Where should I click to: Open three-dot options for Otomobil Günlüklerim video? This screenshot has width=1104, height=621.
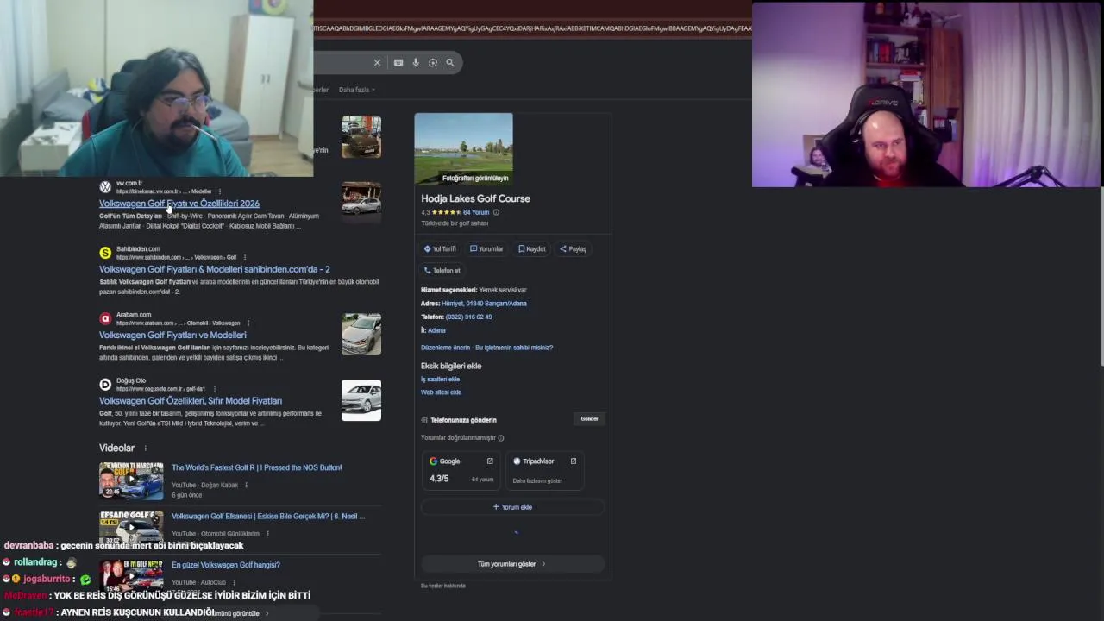click(x=268, y=533)
